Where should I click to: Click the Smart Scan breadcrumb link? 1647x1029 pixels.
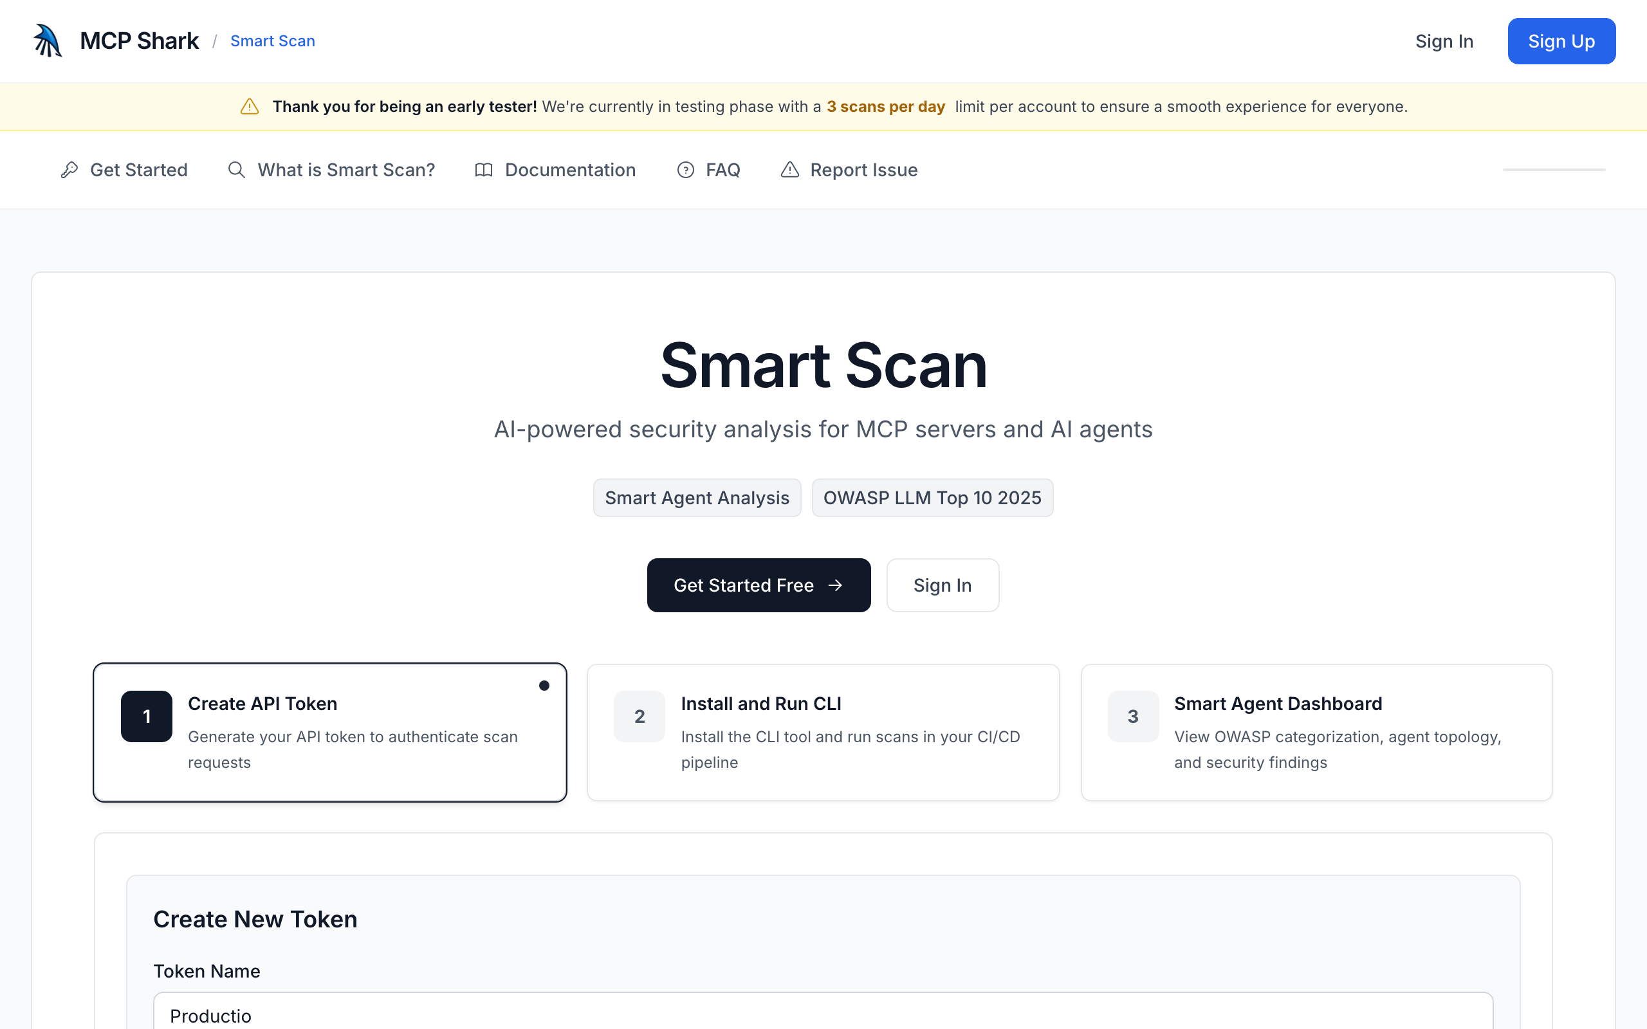point(272,41)
